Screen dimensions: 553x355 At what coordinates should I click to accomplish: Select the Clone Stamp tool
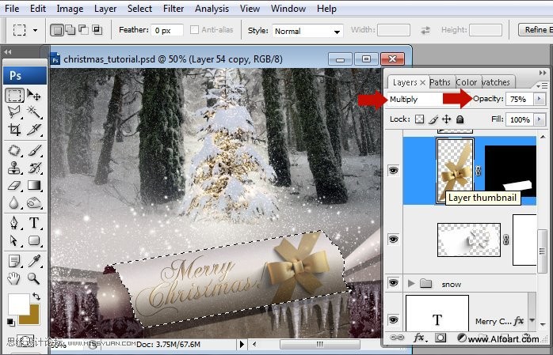click(x=14, y=168)
